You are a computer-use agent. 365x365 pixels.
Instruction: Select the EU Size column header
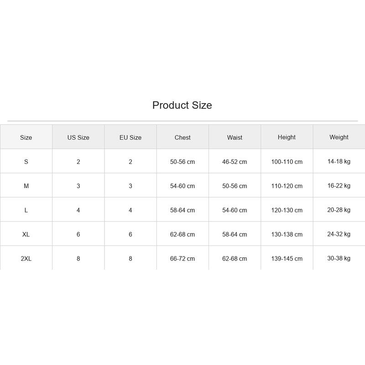click(x=130, y=137)
